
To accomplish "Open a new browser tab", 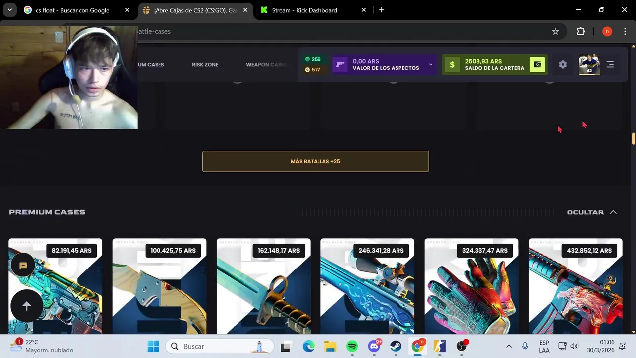I will pos(382,10).
